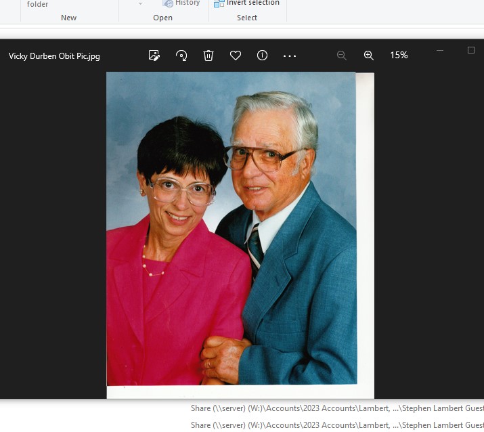Expand the three-dot See more menu
The height and width of the screenshot is (432, 484).
pyautogui.click(x=290, y=56)
